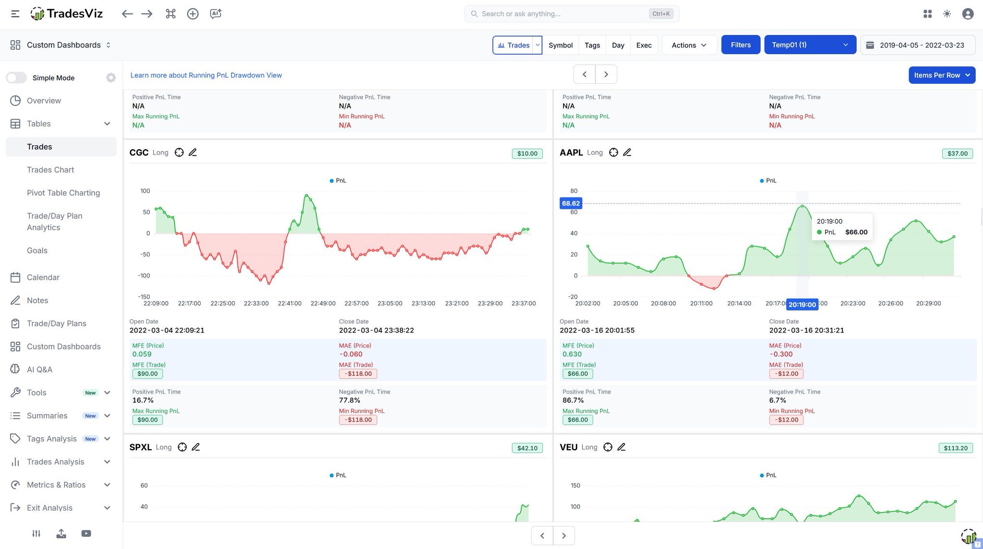983x549 pixels.
Task: Edit the AAPL trade with pencil icon
Action: coord(627,153)
